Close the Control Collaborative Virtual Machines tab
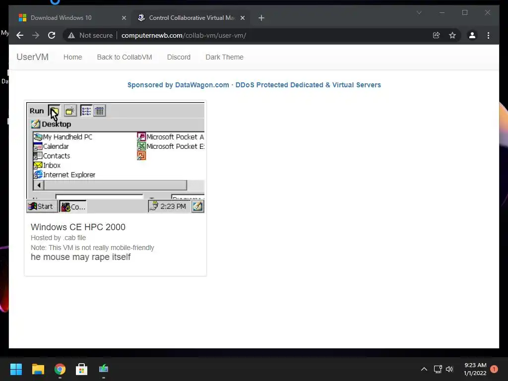Screen dimensions: 508x381 pyautogui.click(x=243, y=18)
